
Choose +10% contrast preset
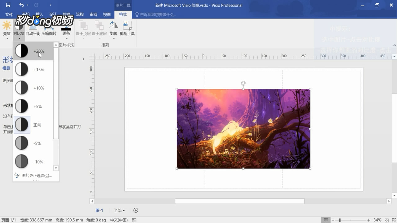33,88
